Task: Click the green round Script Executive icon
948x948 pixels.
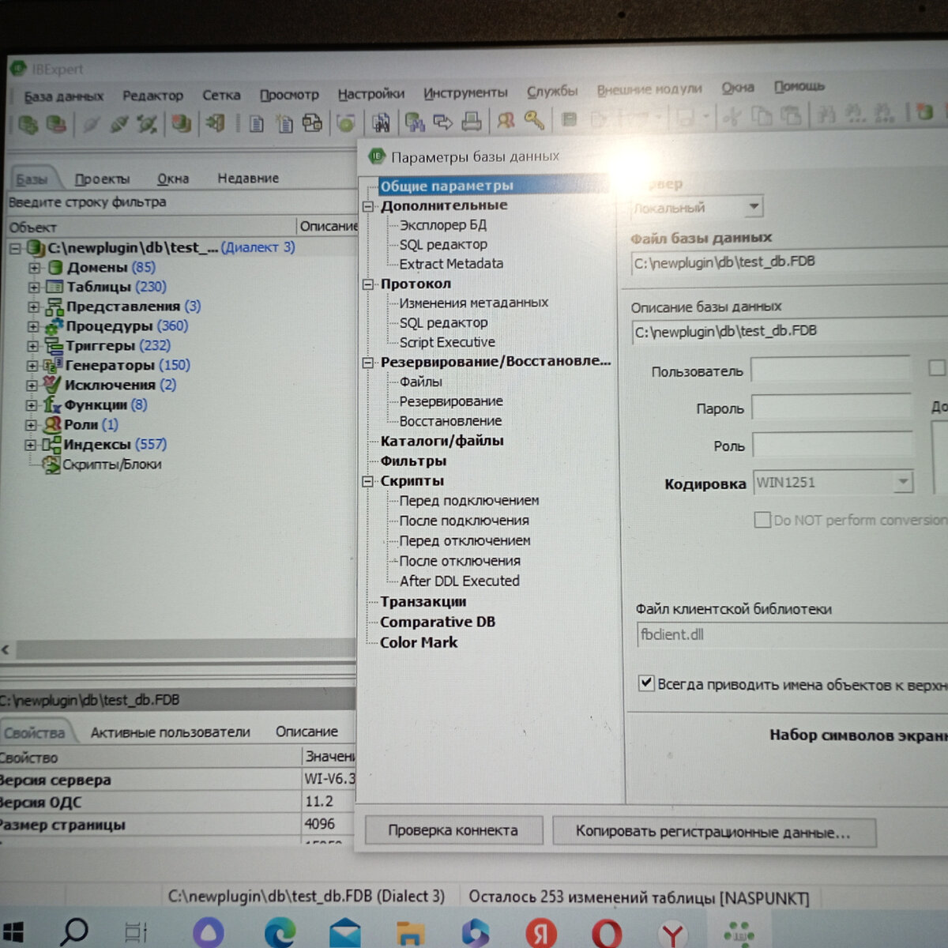Action: (345, 123)
